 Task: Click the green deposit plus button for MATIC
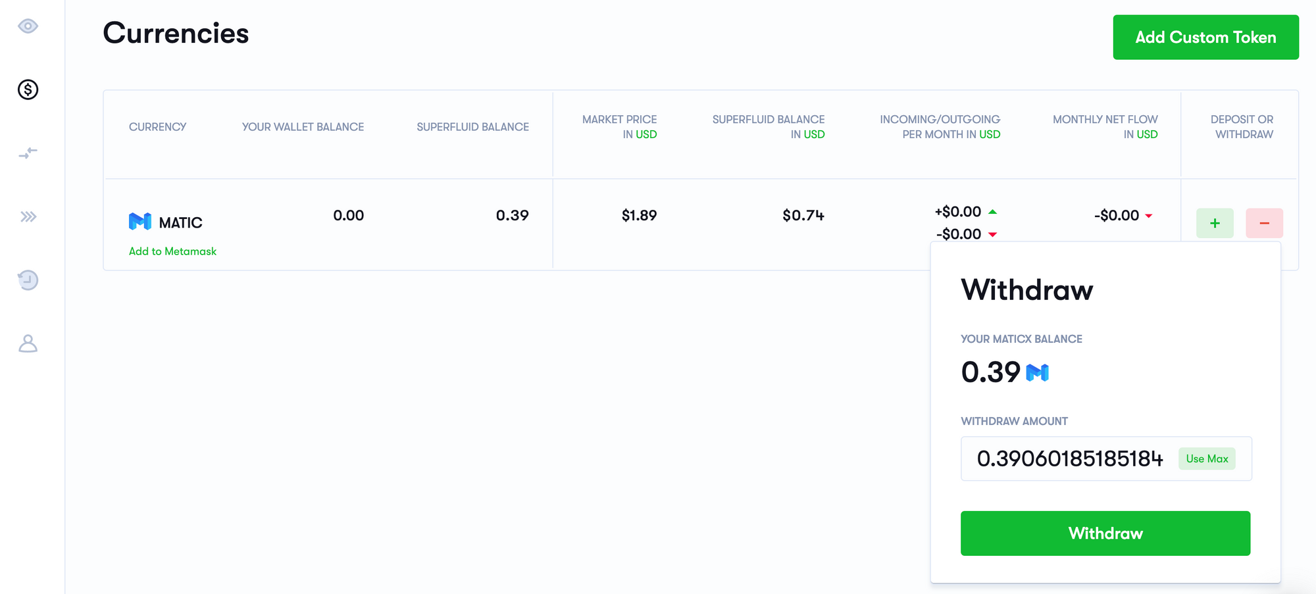point(1215,223)
